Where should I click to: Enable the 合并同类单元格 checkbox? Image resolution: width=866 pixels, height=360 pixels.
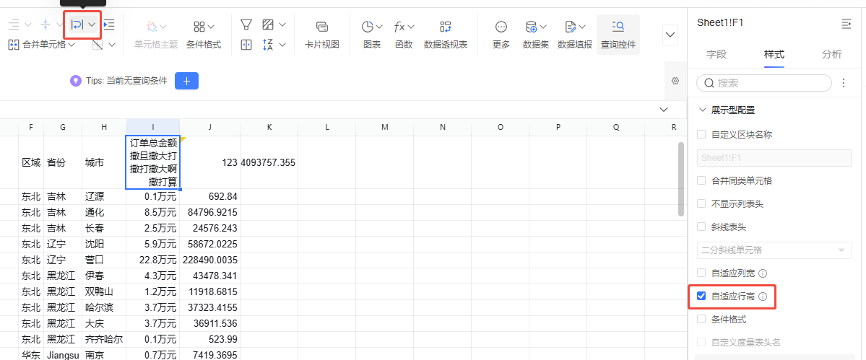(701, 180)
